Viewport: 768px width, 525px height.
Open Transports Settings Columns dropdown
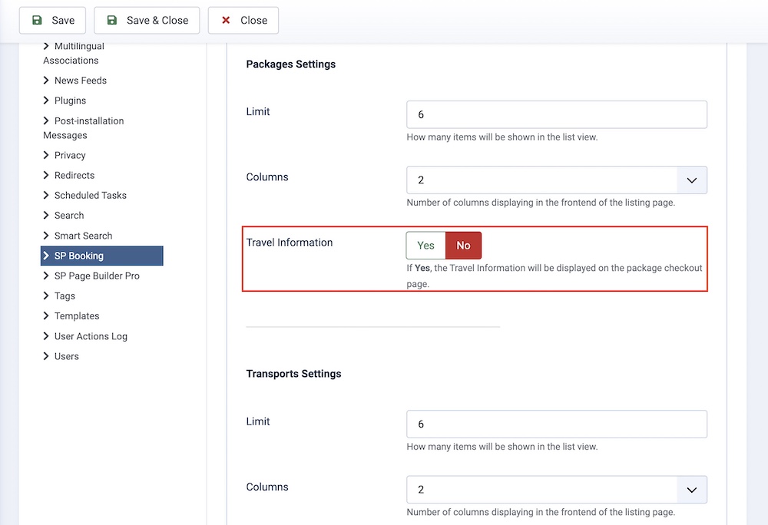click(x=556, y=490)
